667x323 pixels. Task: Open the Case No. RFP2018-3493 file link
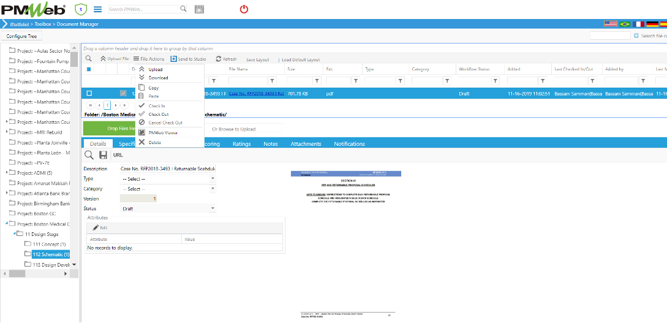257,93
